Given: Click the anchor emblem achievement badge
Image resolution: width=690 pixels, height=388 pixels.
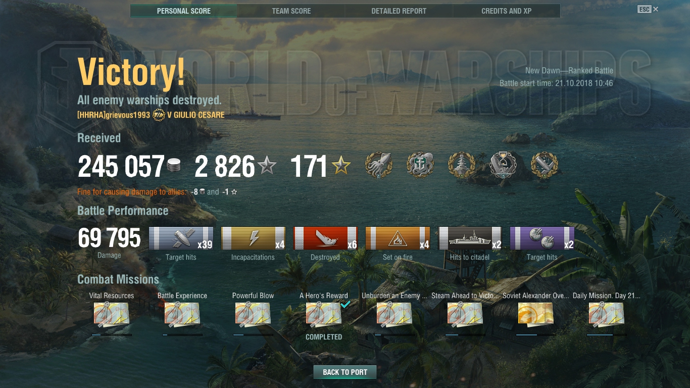Looking at the screenshot, I should point(420,165).
